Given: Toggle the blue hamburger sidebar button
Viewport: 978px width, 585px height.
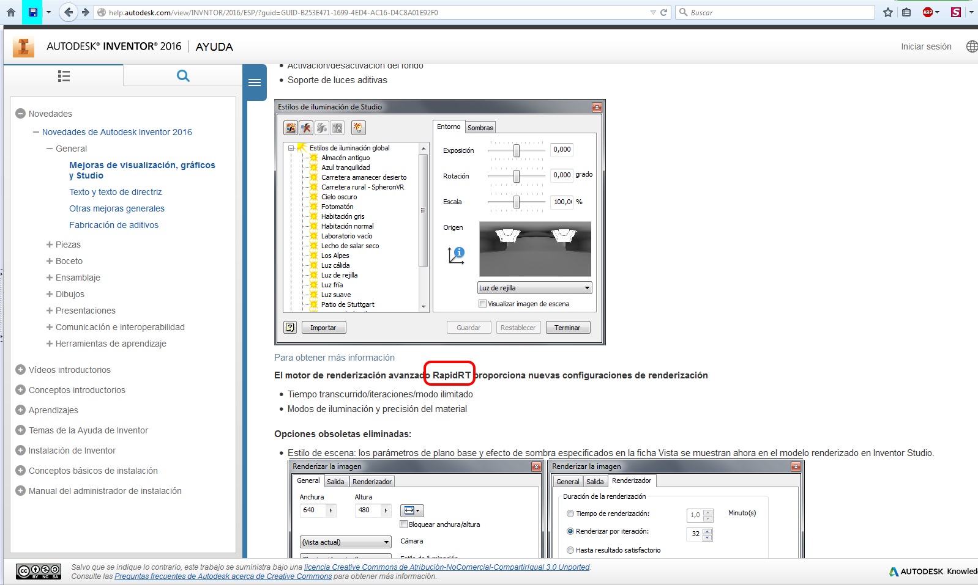Looking at the screenshot, I should (x=255, y=83).
